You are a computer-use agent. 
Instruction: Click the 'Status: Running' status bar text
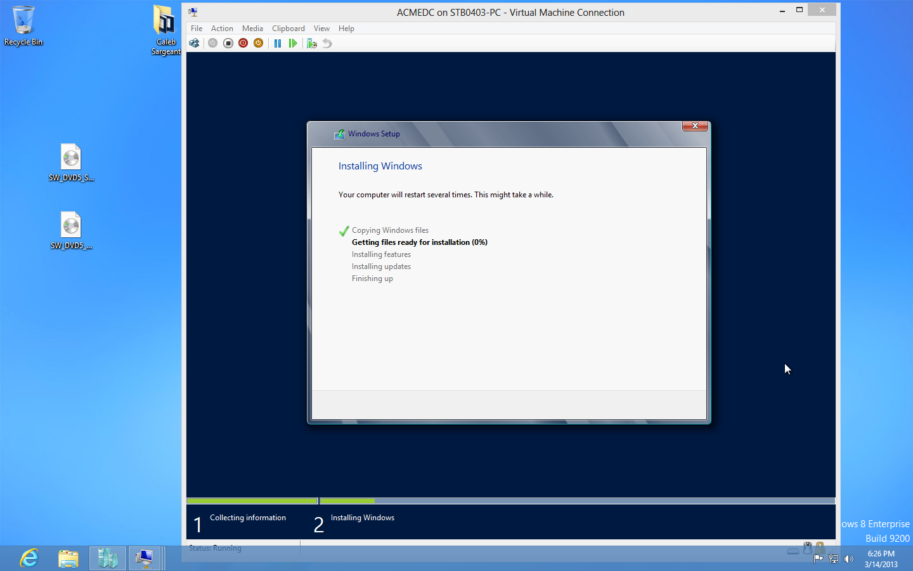coord(215,548)
